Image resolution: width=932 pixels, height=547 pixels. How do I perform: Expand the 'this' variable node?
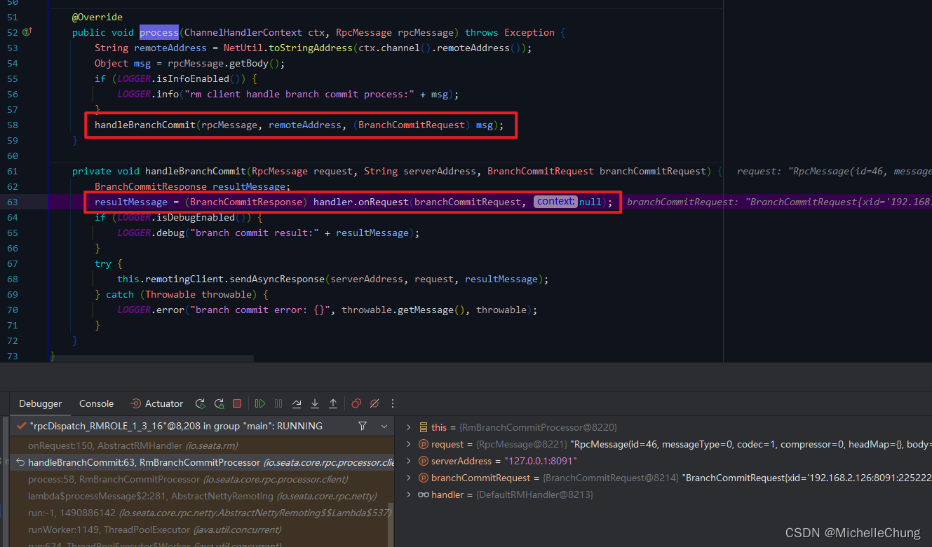[x=409, y=427]
